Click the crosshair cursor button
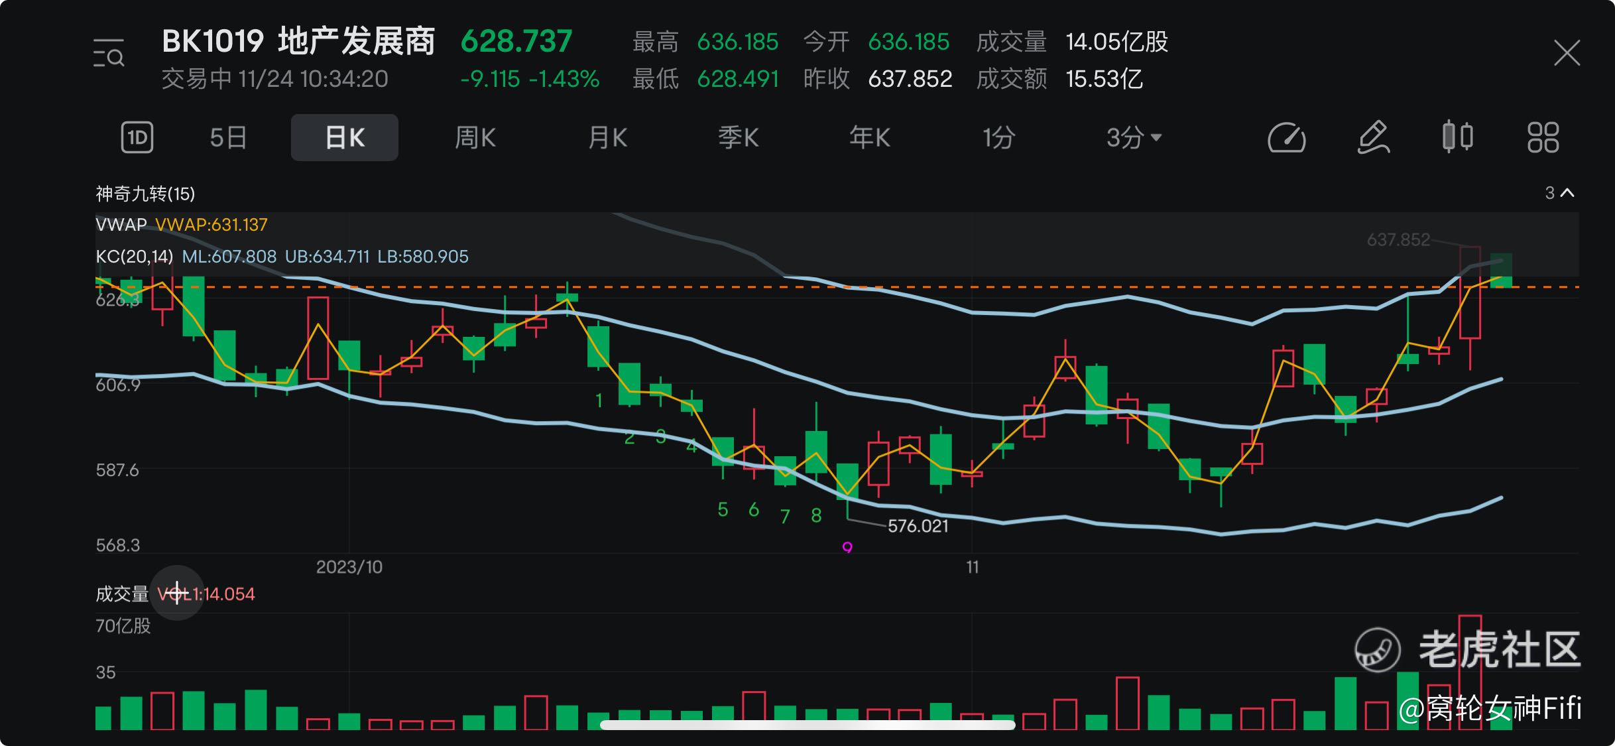The height and width of the screenshot is (746, 1615). click(x=177, y=593)
